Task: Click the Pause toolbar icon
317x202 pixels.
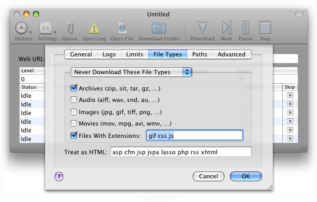Action: click(x=245, y=28)
